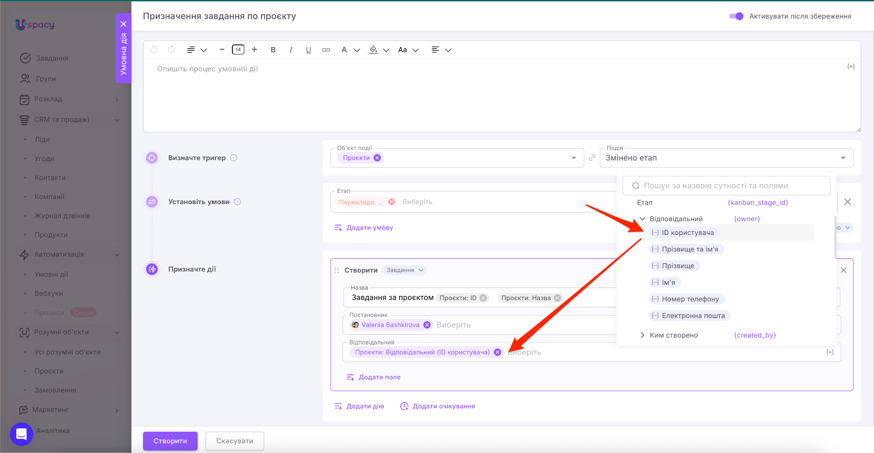Click the Italic formatting icon

291,50
